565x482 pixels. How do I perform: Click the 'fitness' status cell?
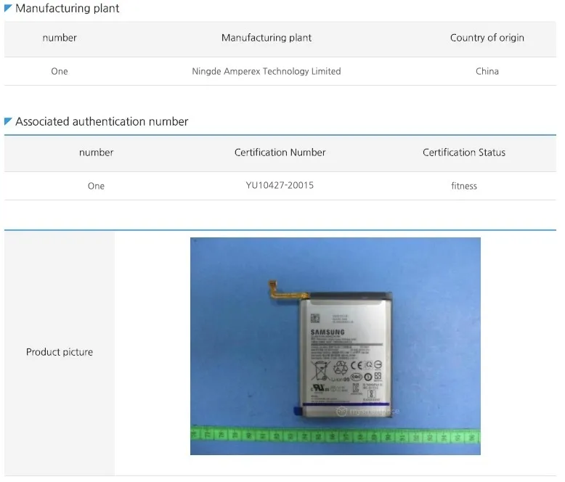tap(464, 186)
